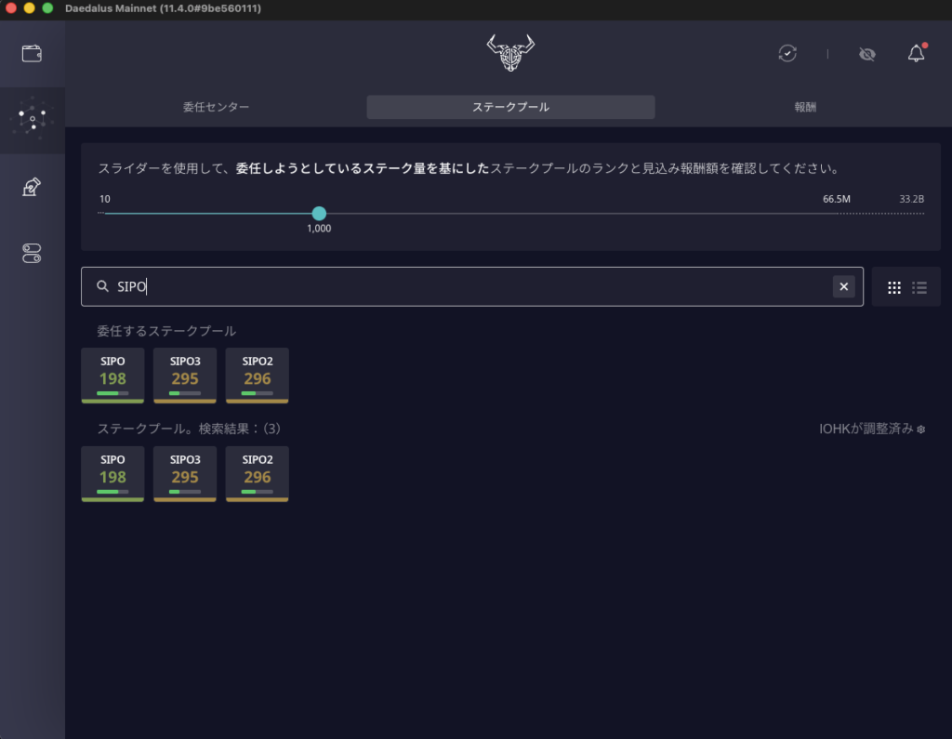Switch to 委任センター tab
Screen dimensions: 952x739
216,107
